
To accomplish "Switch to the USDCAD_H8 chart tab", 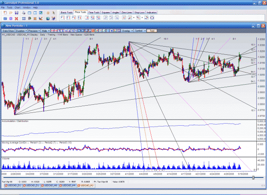I will 50,186.
